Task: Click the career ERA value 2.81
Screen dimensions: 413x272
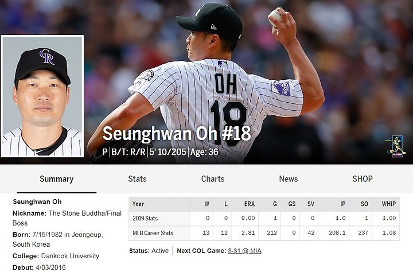Action: (248, 233)
